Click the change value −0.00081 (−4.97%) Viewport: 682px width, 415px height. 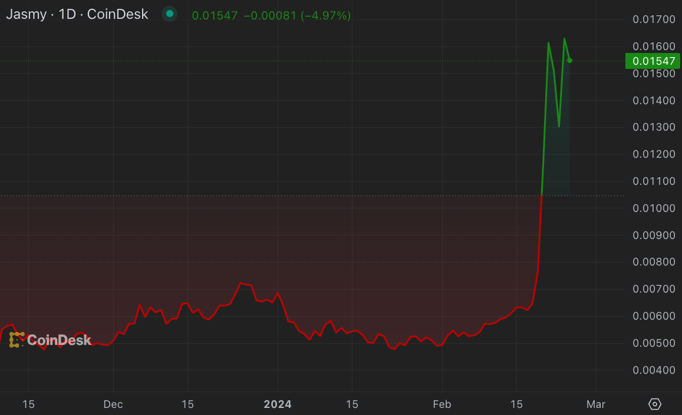(297, 16)
